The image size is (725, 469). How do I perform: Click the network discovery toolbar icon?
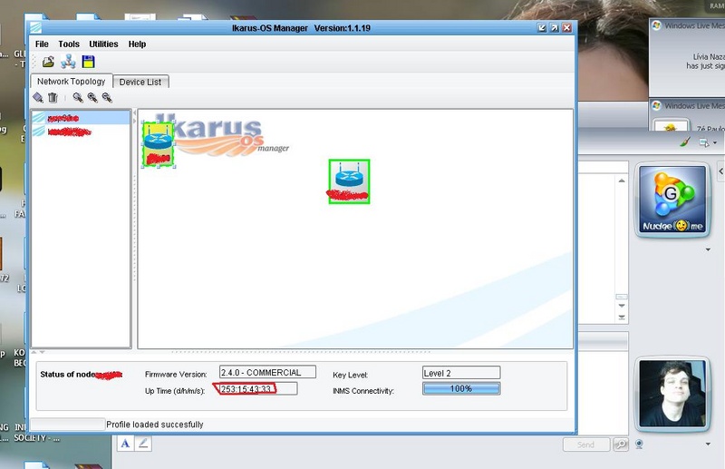(x=68, y=62)
